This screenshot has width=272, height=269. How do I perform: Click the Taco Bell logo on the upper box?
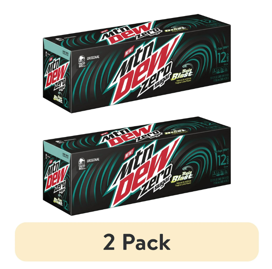[82, 61]
